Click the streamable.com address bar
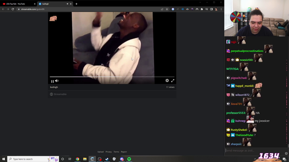The width and height of the screenshot is (289, 162). 89,9
